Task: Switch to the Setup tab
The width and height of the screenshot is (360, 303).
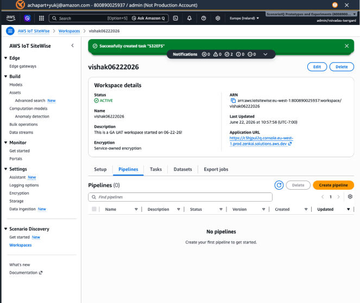Action: (x=100, y=169)
